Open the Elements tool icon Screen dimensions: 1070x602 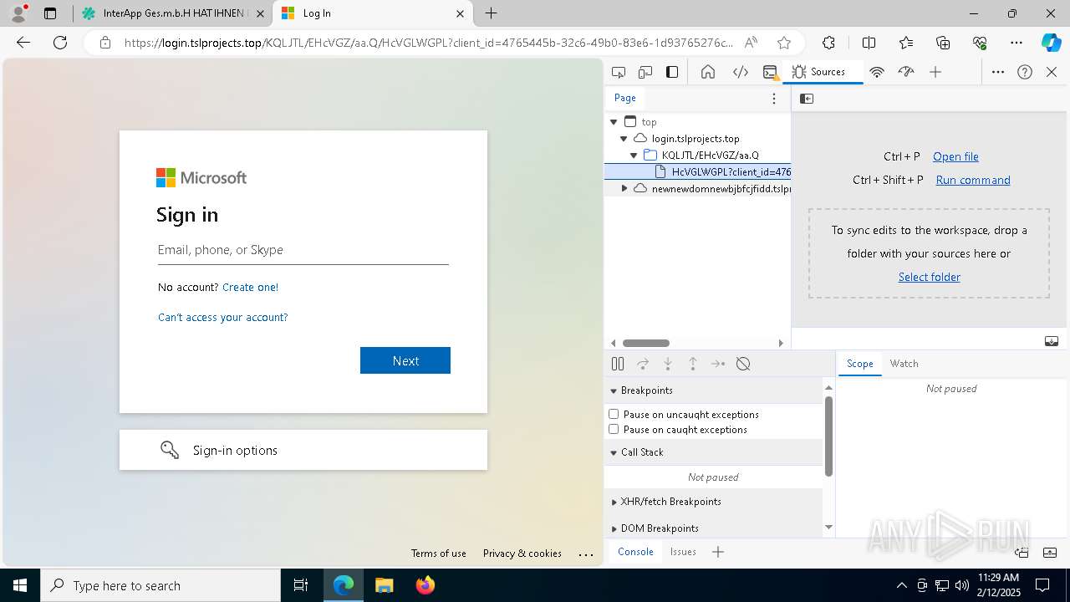point(741,72)
